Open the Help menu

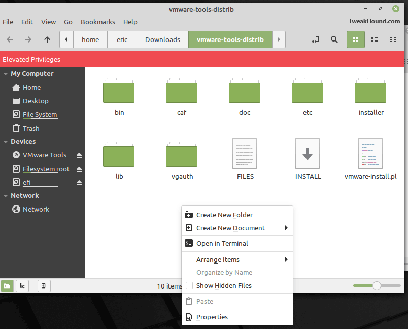(x=130, y=22)
